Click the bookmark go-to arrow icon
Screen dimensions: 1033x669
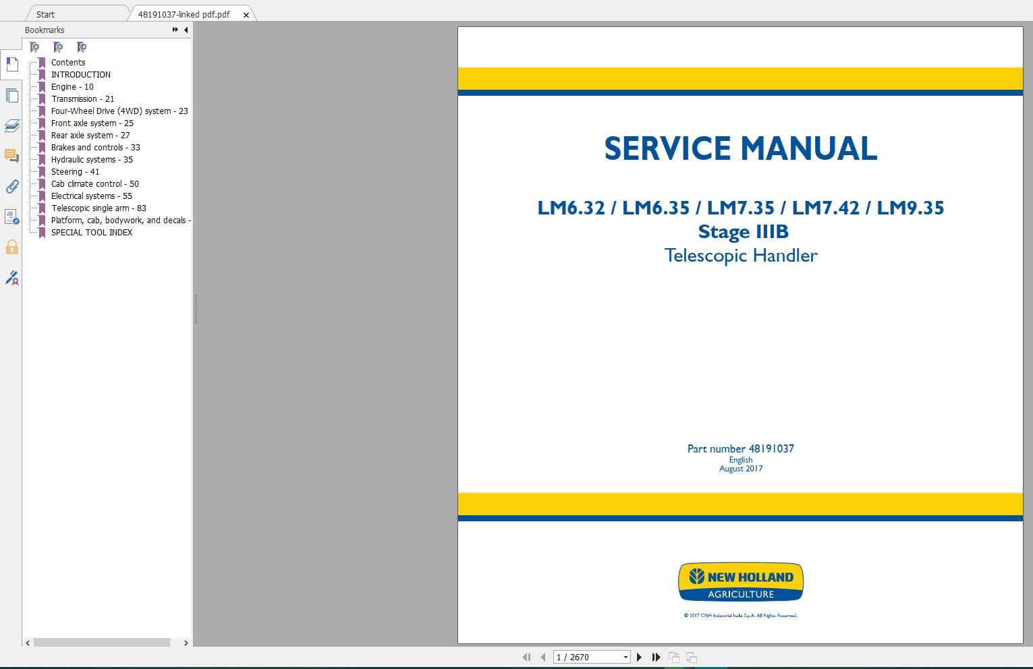(x=82, y=47)
